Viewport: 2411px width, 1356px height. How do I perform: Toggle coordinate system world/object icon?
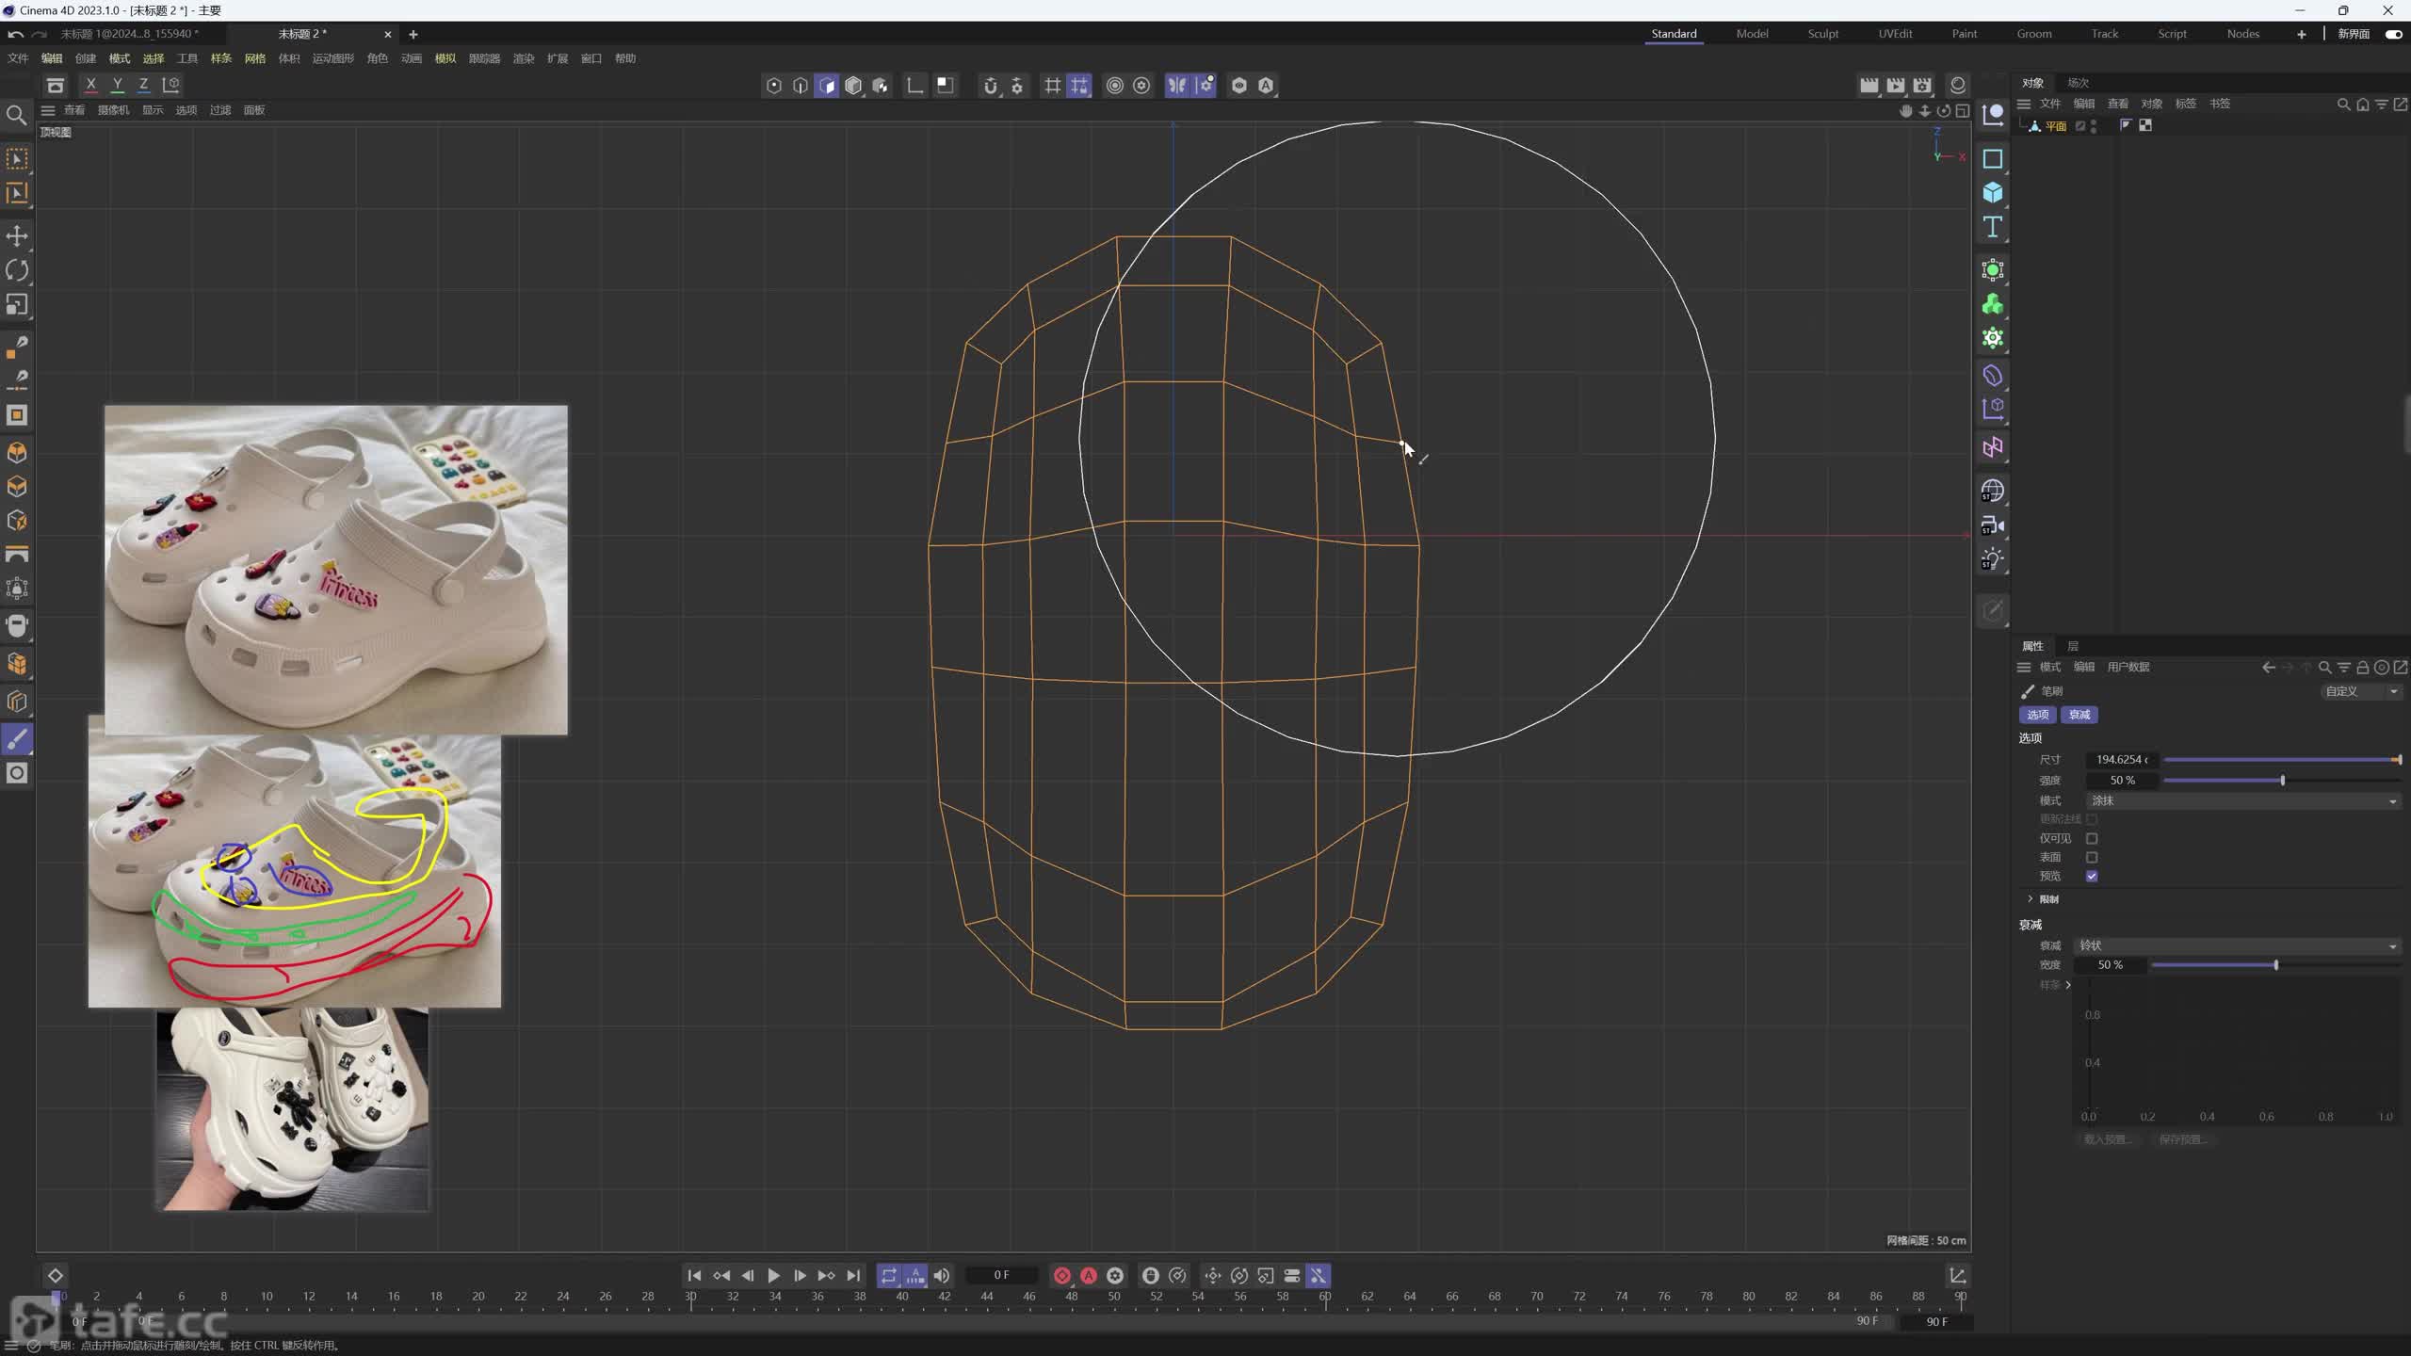pyautogui.click(x=170, y=85)
